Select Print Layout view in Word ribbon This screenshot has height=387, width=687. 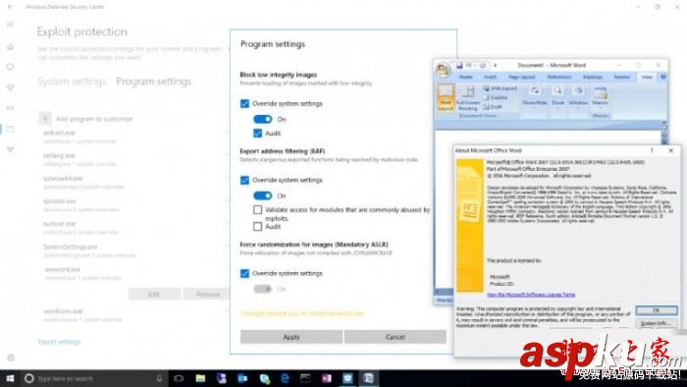coord(446,97)
